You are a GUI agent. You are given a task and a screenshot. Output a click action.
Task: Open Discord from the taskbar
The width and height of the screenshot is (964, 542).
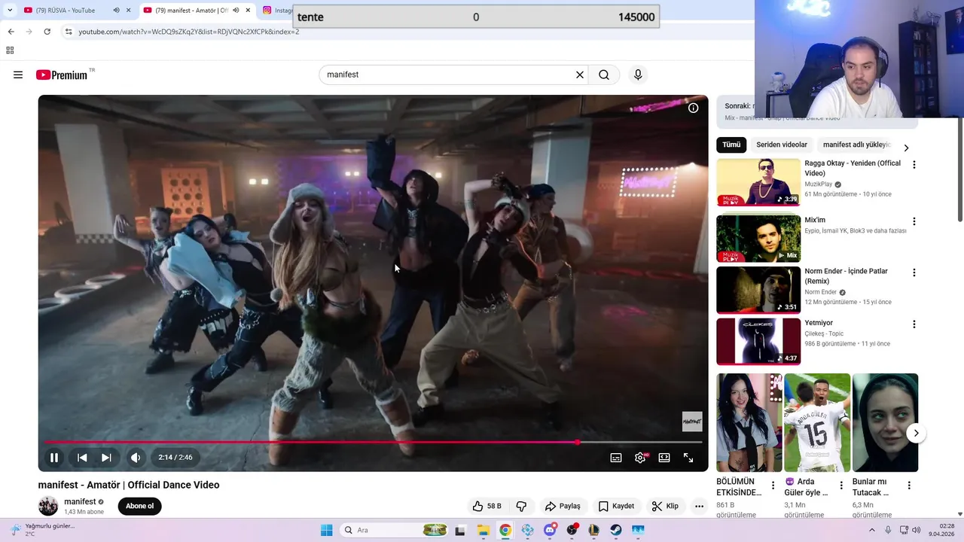point(550,530)
